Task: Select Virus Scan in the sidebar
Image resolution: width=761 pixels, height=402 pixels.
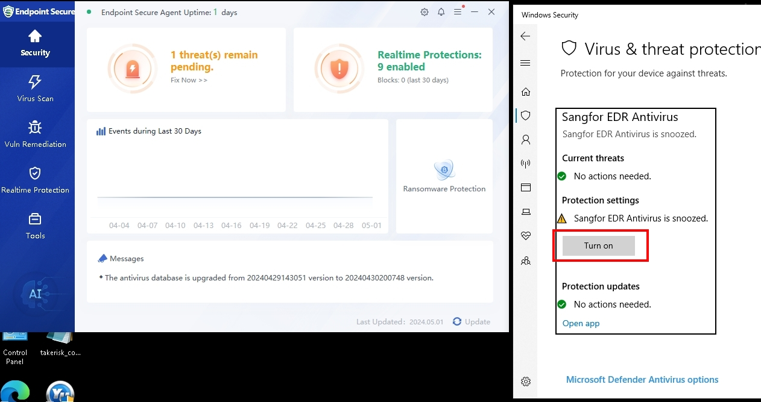Action: click(x=36, y=88)
